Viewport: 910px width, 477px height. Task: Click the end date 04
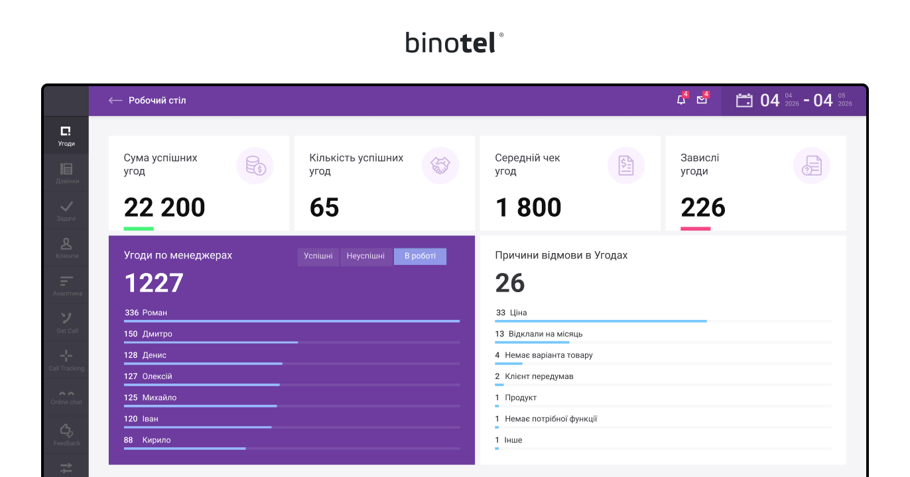(x=823, y=101)
